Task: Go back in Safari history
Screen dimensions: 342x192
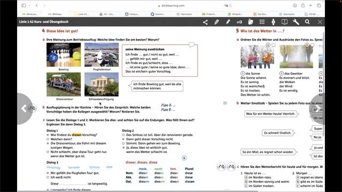Action: 37,5
